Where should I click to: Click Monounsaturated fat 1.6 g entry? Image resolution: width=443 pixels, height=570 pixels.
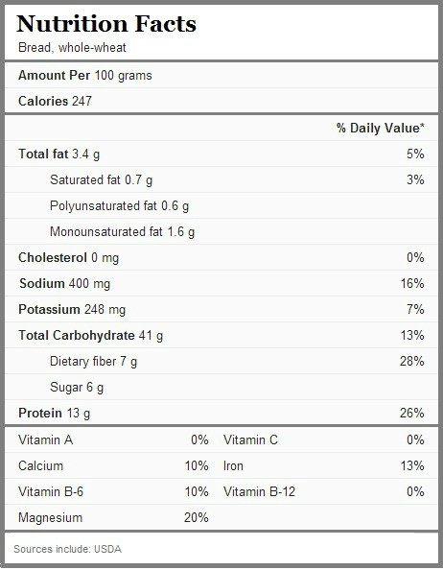pos(123,231)
